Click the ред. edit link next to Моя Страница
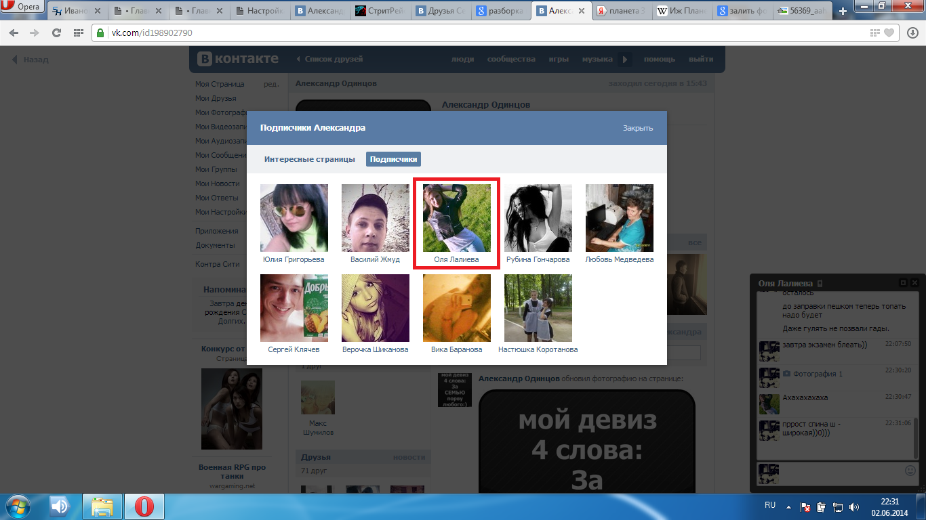Image resolution: width=926 pixels, height=520 pixels. pos(271,84)
